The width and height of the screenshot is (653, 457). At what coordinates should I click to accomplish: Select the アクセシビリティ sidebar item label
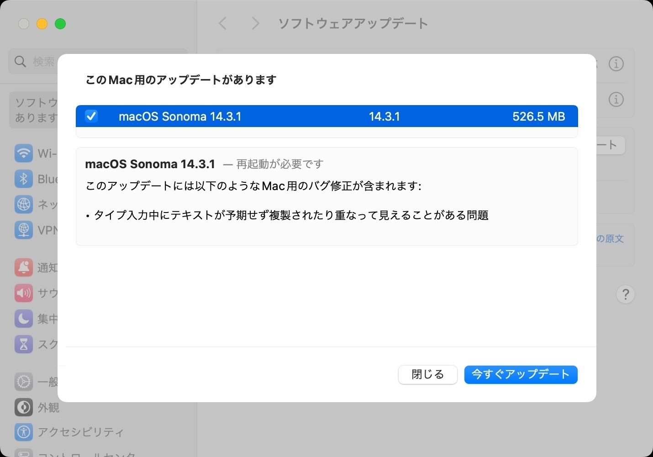81,432
